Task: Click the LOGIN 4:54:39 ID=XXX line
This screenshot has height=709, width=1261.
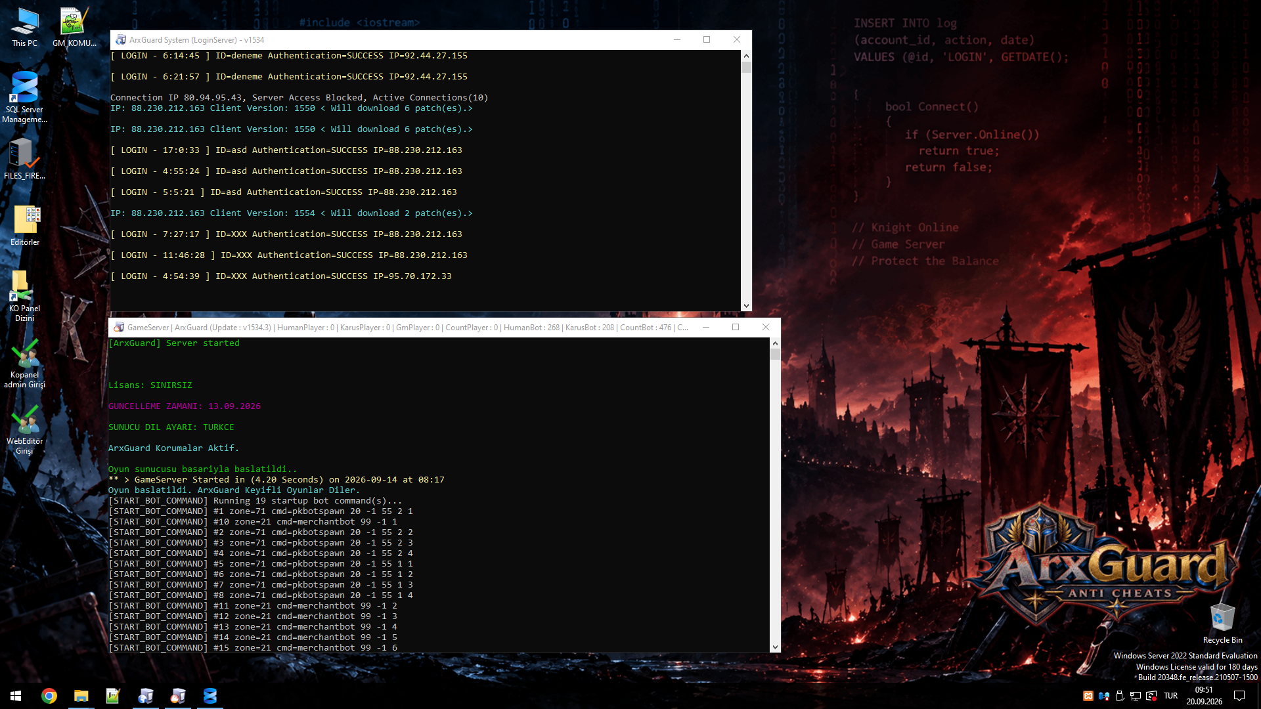Action: tap(281, 276)
